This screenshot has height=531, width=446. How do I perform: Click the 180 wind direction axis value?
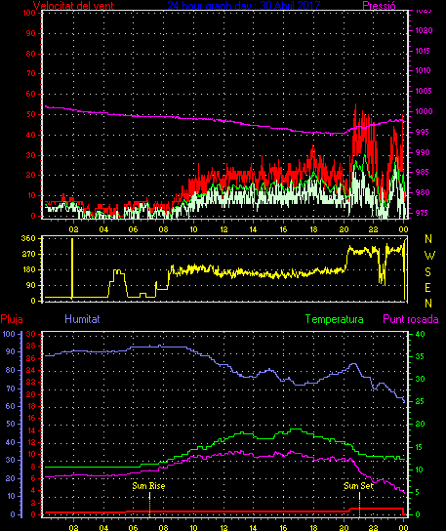click(x=28, y=269)
